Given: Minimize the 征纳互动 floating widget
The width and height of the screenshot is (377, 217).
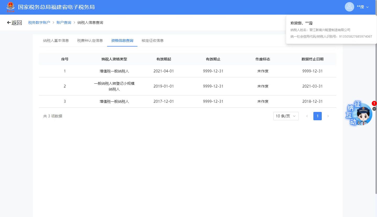Looking at the screenshot, I should [374, 109].
